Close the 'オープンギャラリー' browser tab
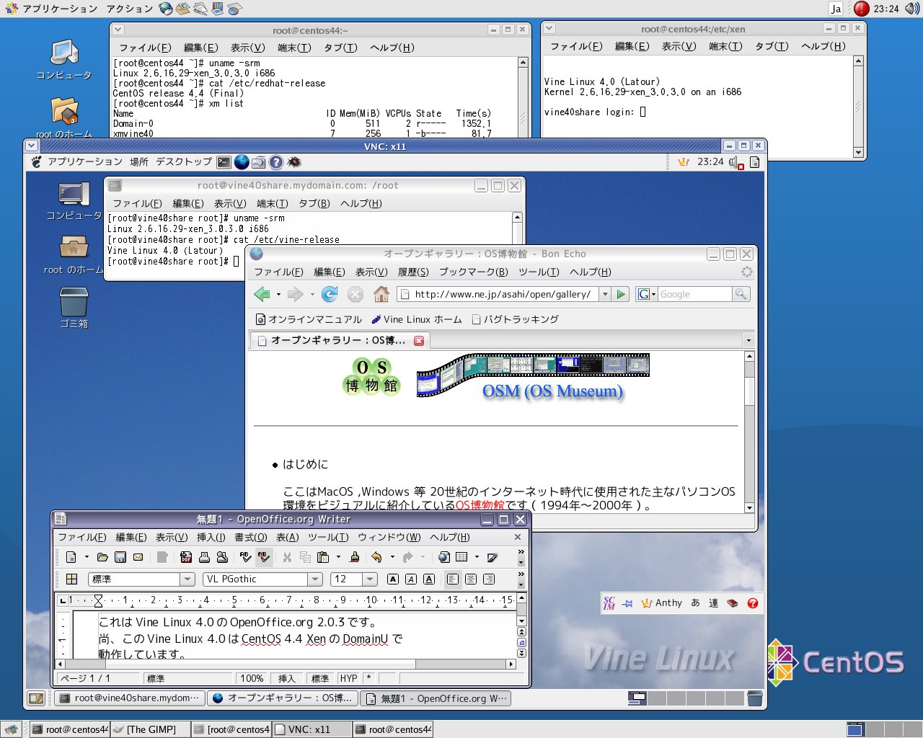 (x=419, y=340)
